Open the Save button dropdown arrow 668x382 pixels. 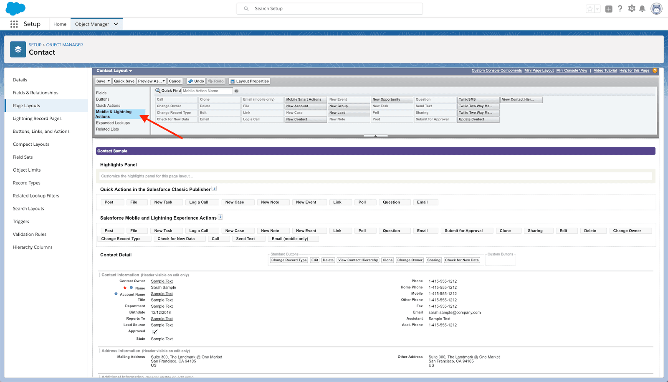pos(108,81)
